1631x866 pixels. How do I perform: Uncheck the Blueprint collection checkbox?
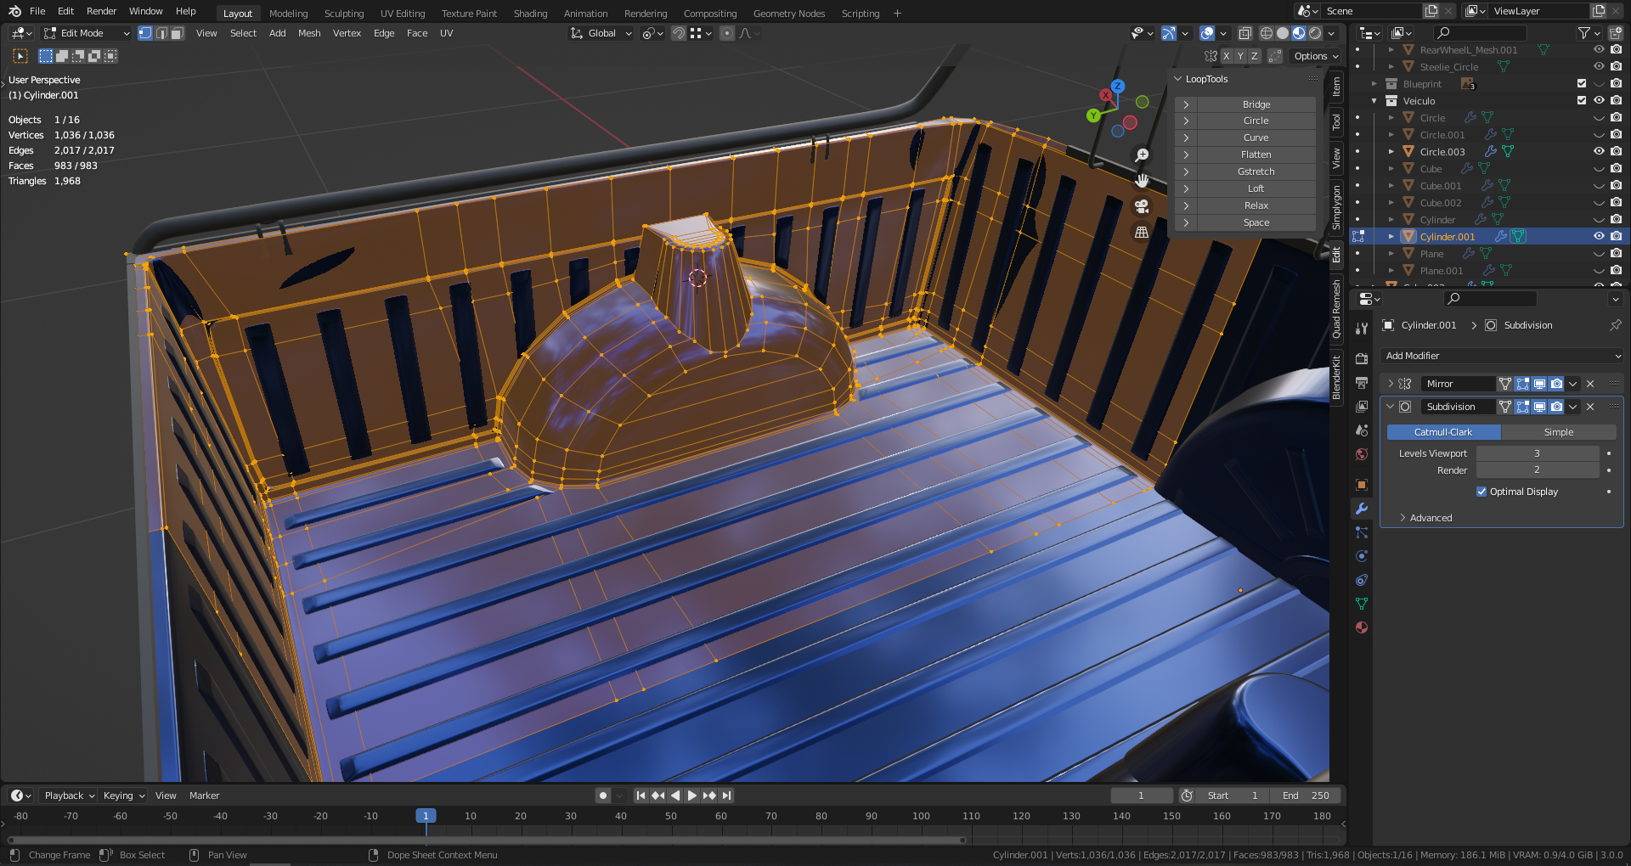pos(1582,83)
